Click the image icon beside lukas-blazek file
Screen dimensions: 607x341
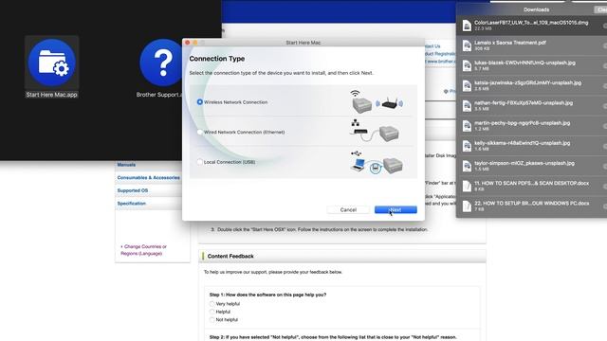coord(467,65)
